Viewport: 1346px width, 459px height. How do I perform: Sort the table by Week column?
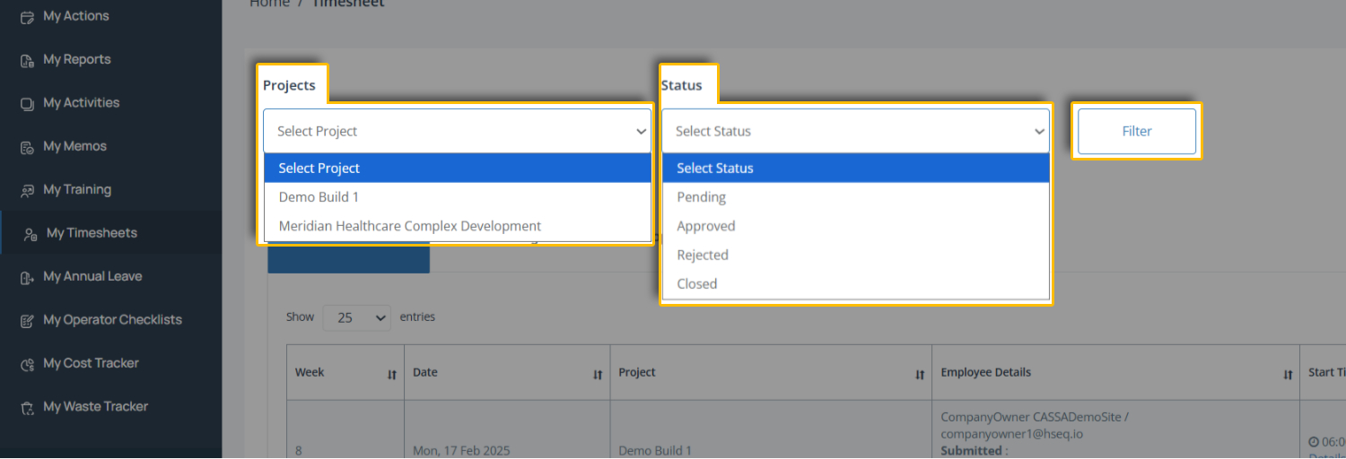391,375
